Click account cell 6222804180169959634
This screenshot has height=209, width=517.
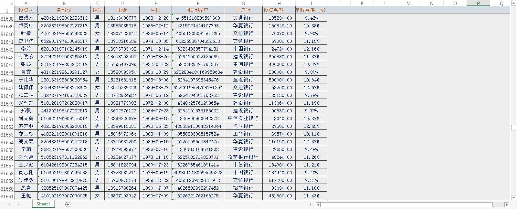198,72
